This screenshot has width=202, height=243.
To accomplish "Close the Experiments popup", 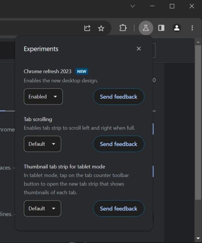I will (x=139, y=49).
